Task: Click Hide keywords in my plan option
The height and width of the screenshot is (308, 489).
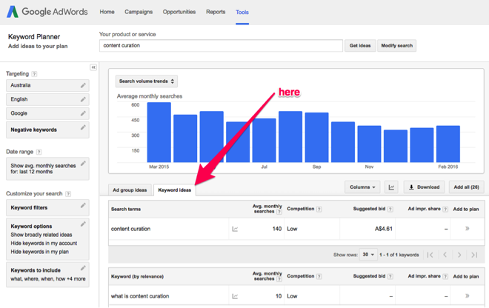Action: [x=39, y=252]
